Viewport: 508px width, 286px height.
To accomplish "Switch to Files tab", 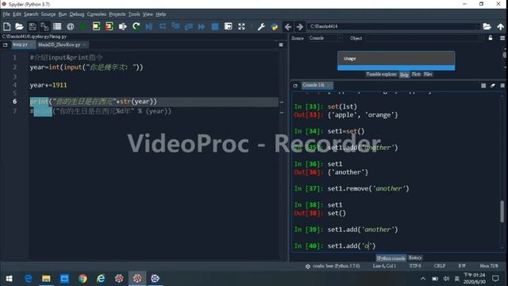I will click(x=428, y=74).
